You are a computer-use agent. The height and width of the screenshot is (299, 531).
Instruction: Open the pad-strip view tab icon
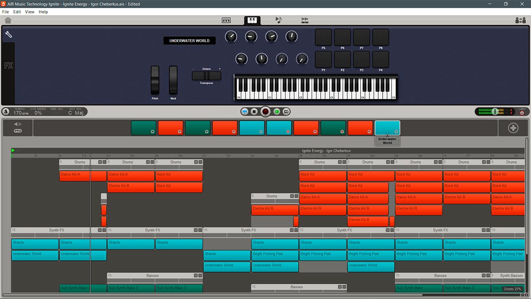coord(226,20)
